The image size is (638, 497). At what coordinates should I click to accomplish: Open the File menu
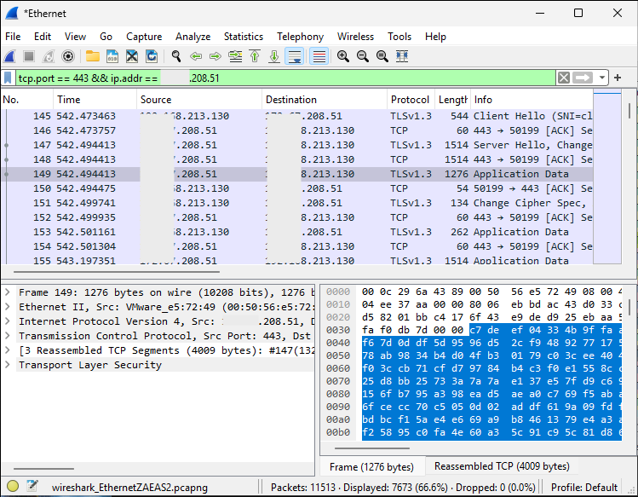(x=13, y=37)
